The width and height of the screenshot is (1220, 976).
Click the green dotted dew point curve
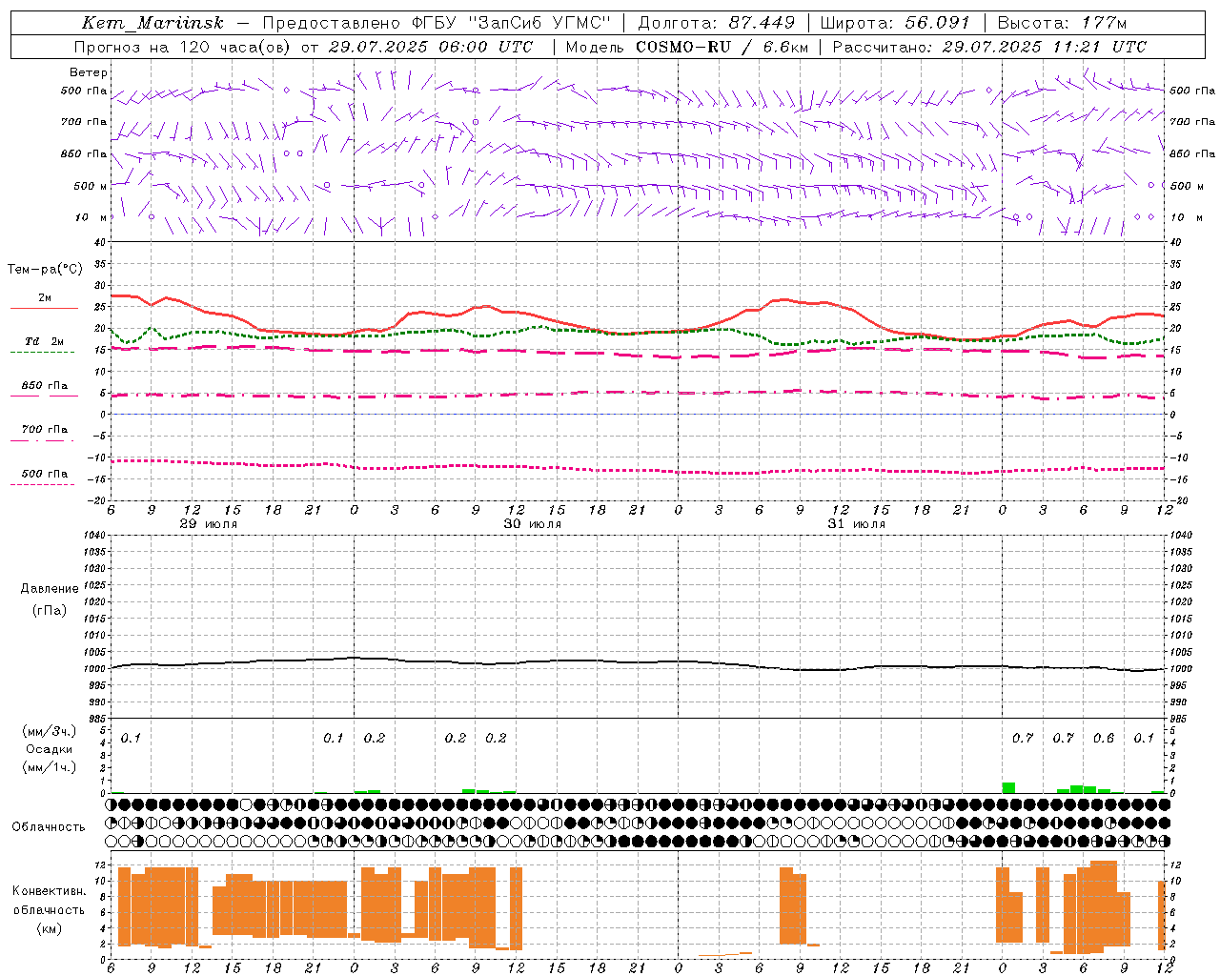638,334
